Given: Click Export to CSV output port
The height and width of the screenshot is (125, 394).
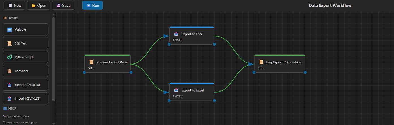Looking at the screenshot, I should click(x=214, y=44).
